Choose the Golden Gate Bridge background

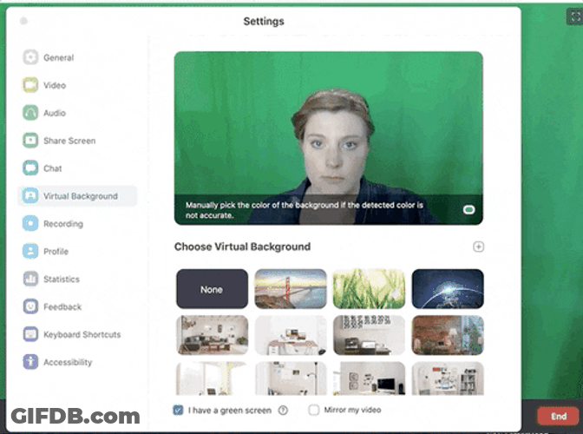click(x=291, y=289)
